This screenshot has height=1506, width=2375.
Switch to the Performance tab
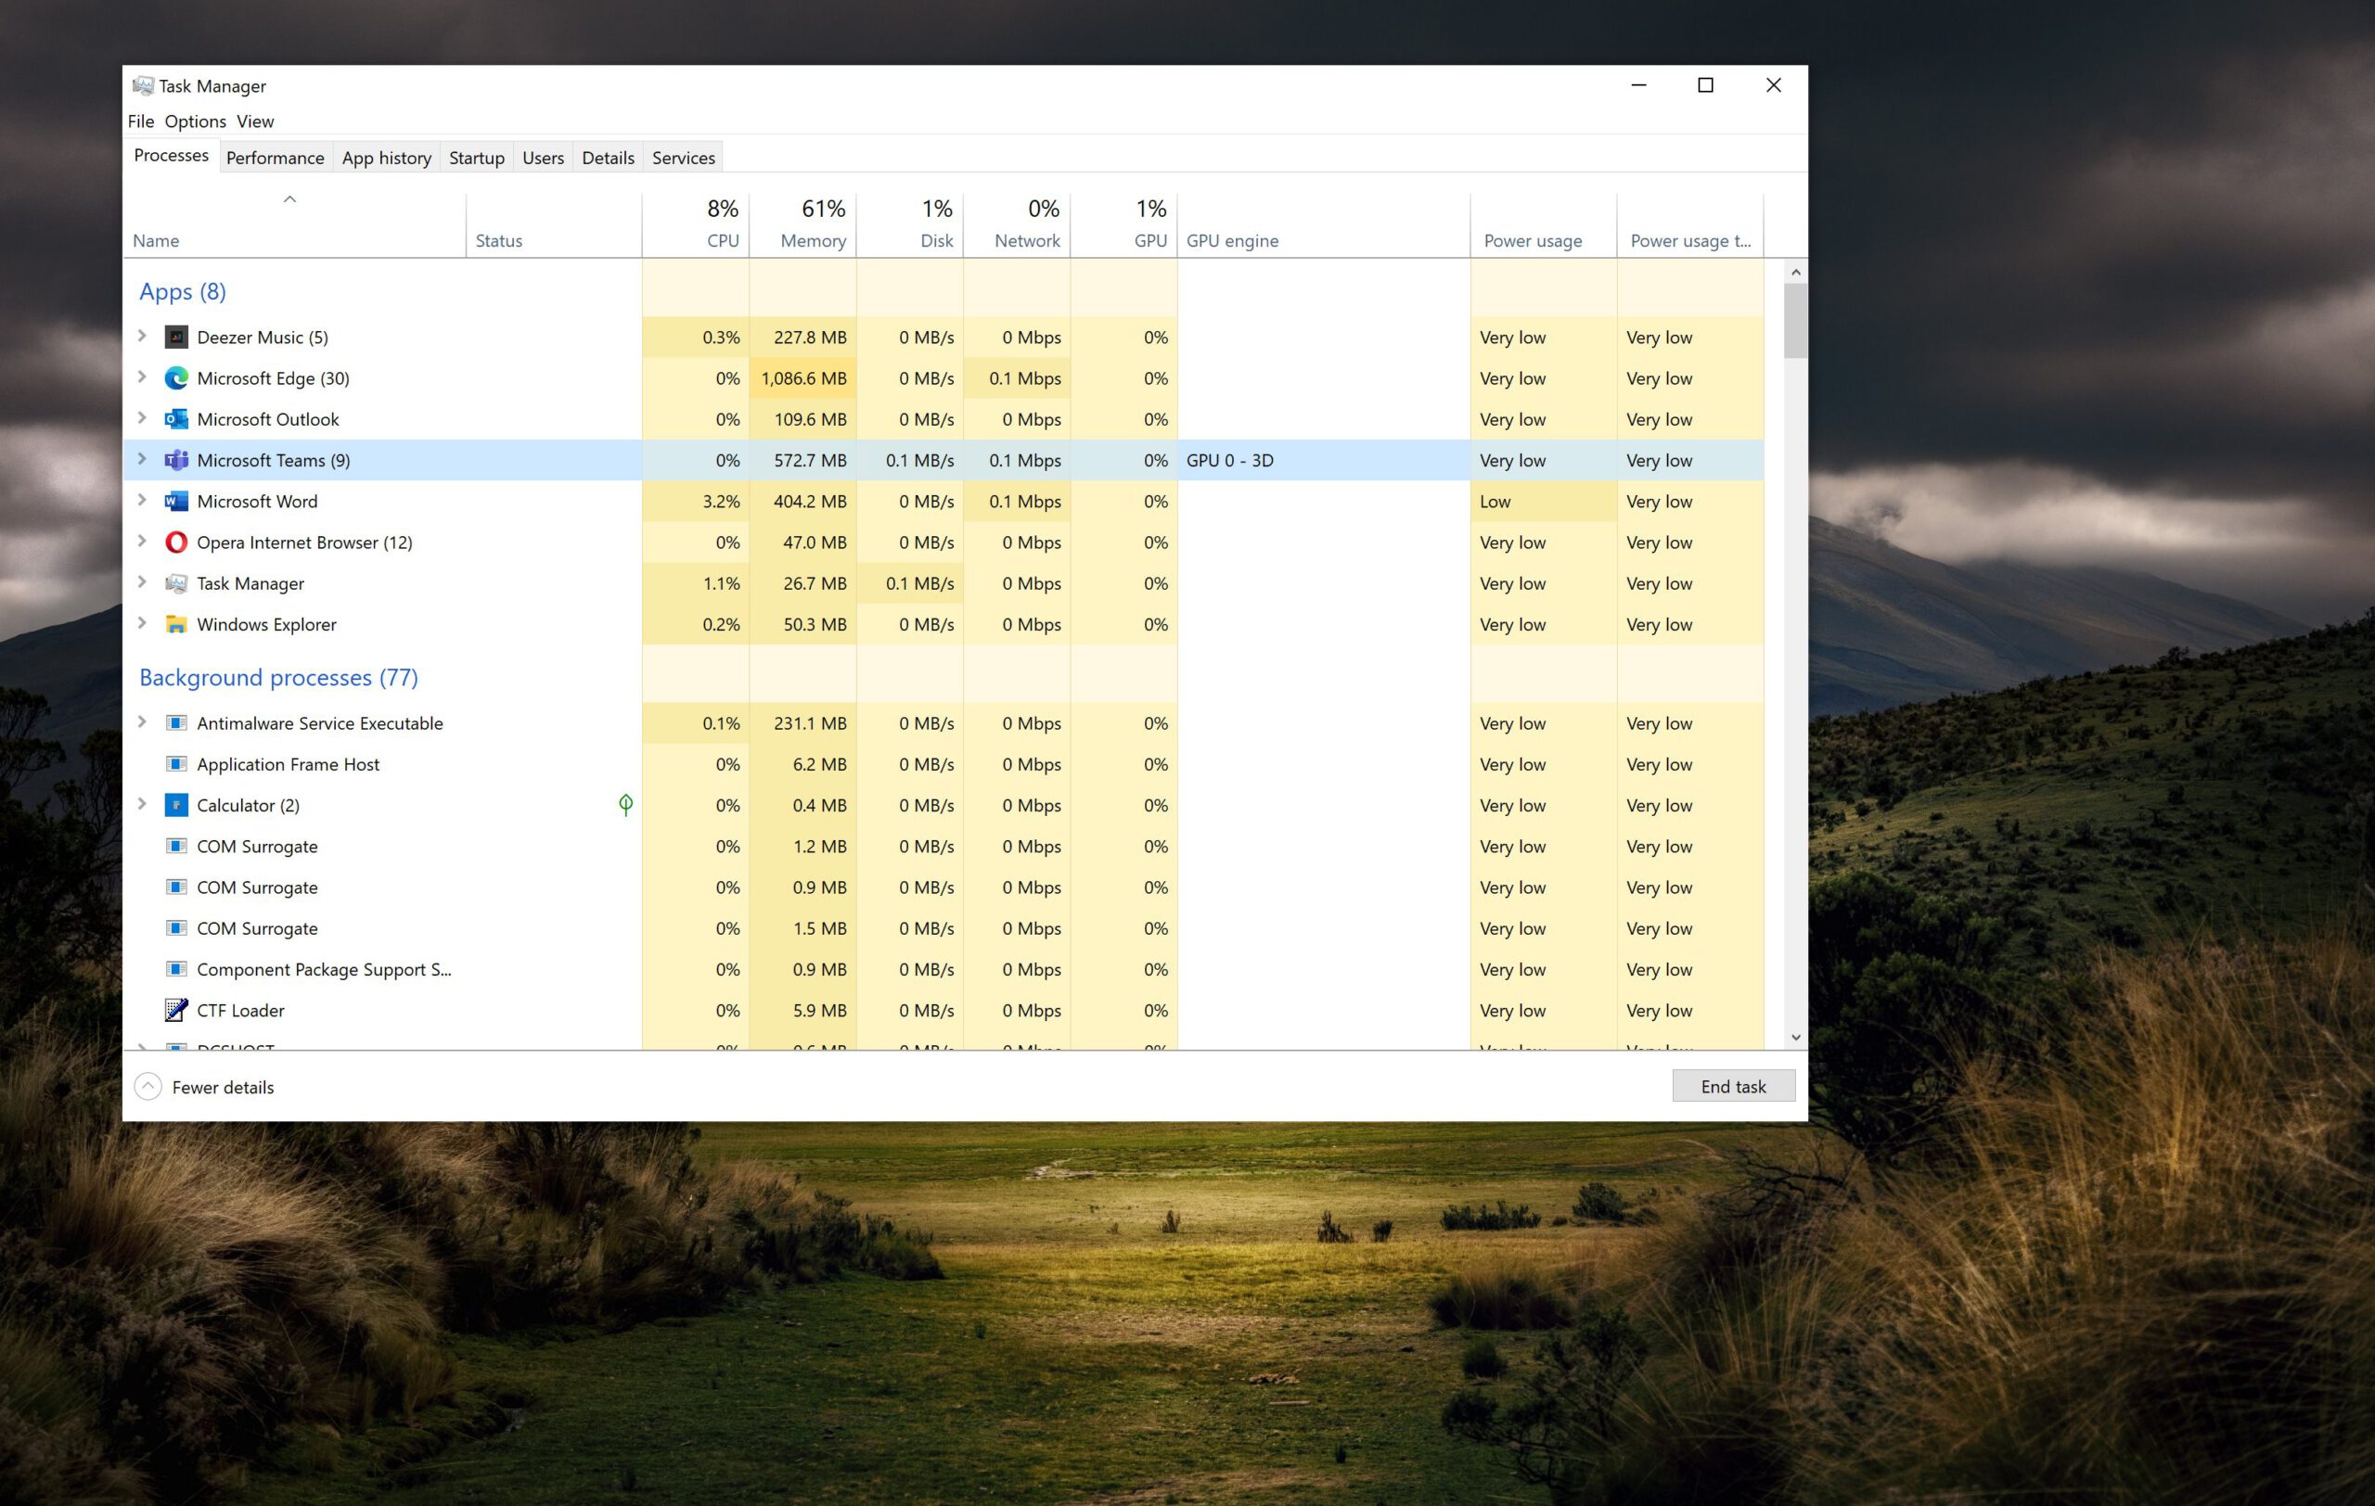[276, 158]
